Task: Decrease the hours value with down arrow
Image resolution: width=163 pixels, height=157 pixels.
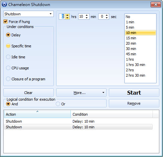Action: 67,18
